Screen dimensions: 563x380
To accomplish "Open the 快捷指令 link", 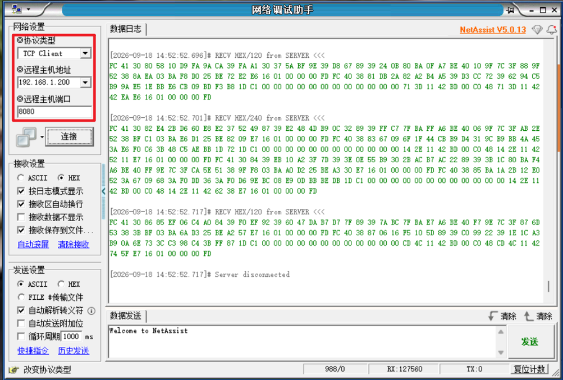I will (x=33, y=351).
